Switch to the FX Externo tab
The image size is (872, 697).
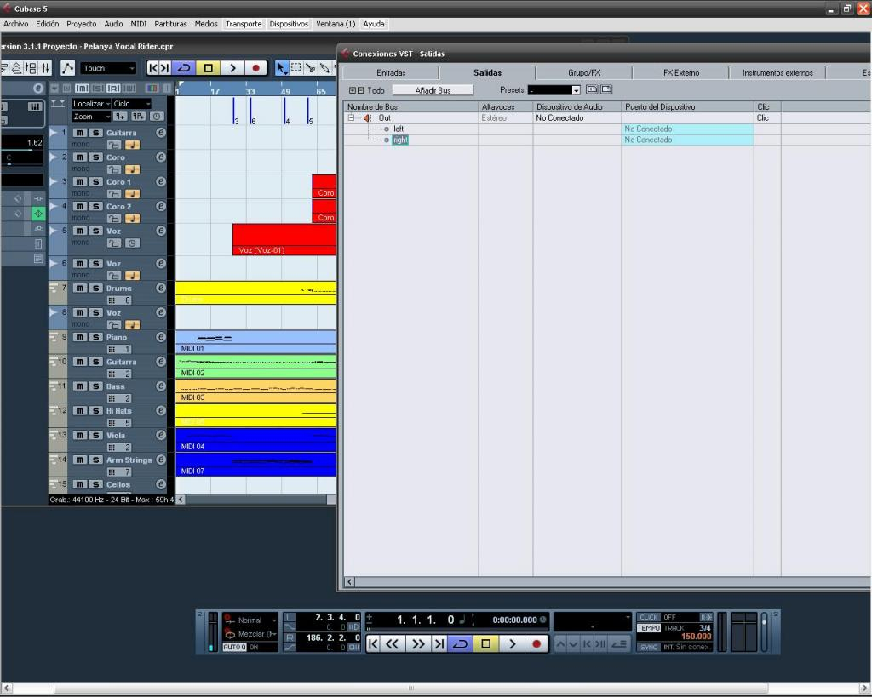pos(680,73)
